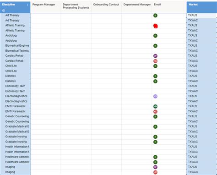Screen dimensions: 217x175
Task: Click the Imaging cell in TXAUS row
Action: click(x=15, y=167)
